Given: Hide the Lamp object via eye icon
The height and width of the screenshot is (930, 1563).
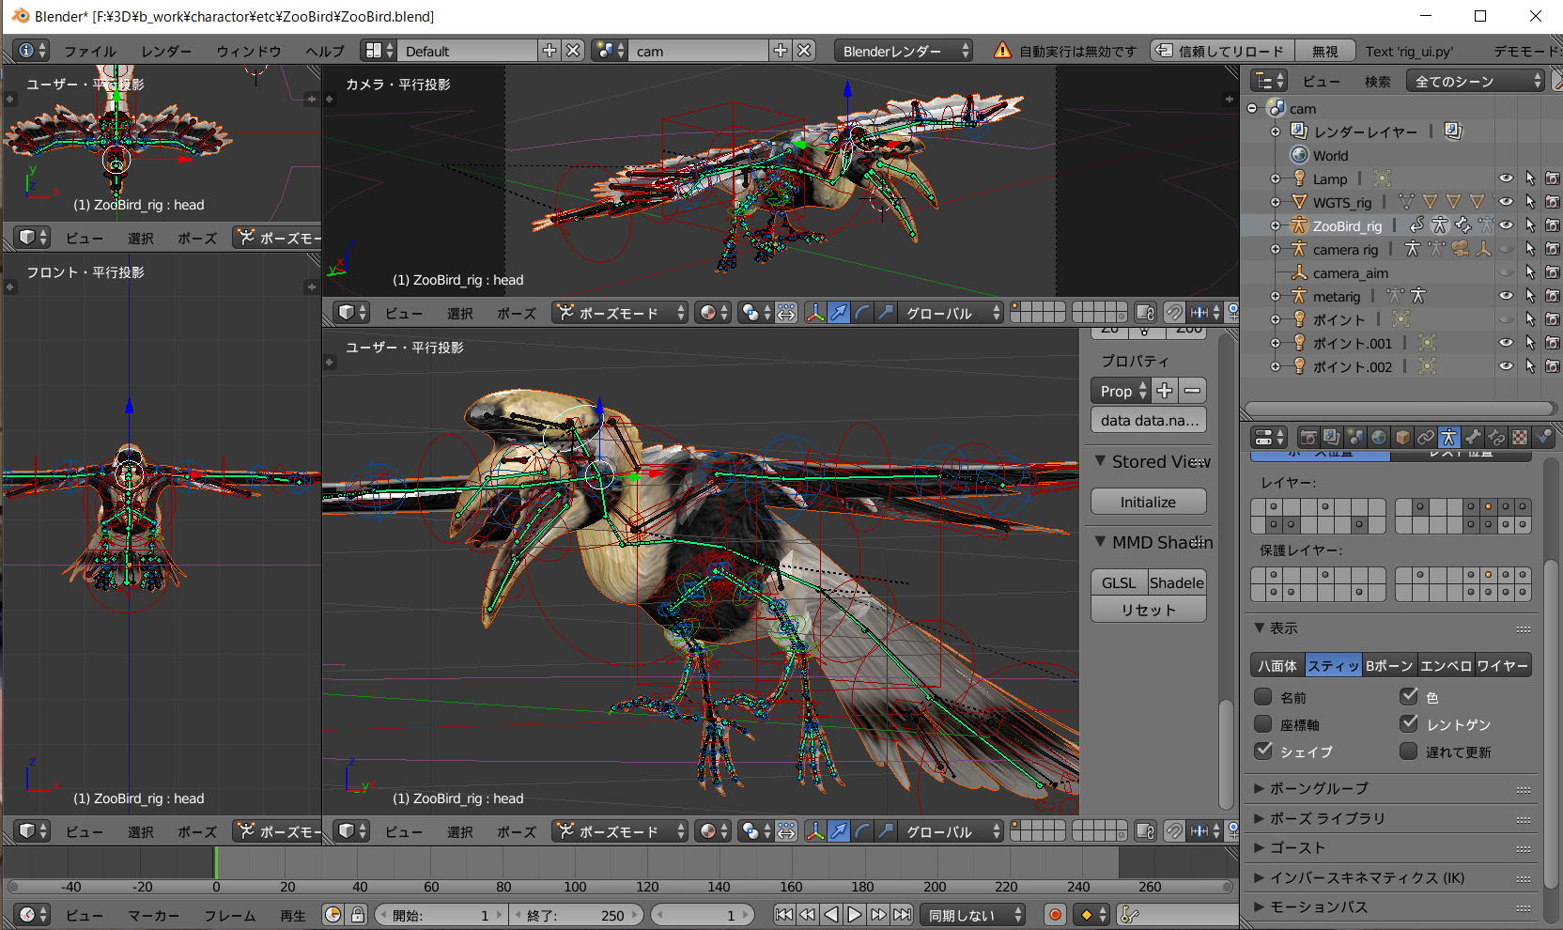Looking at the screenshot, I should [x=1506, y=178].
